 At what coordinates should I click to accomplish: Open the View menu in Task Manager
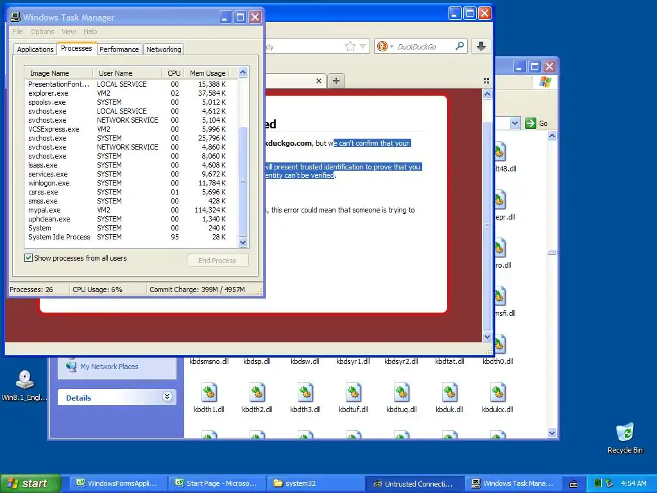[69, 31]
